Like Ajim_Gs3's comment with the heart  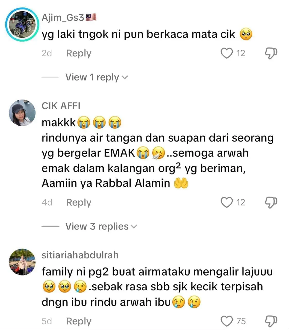point(227,53)
